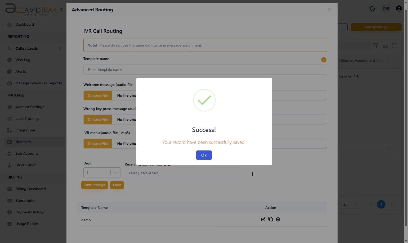Go to Lead Tracking menu item
This screenshot has width=408, height=243.
(27, 118)
